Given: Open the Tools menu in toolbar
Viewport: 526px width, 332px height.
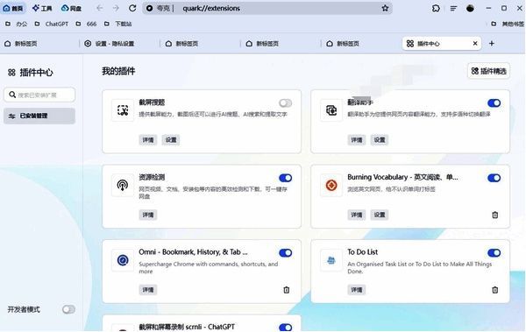Looking at the screenshot, I should pyautogui.click(x=42, y=8).
